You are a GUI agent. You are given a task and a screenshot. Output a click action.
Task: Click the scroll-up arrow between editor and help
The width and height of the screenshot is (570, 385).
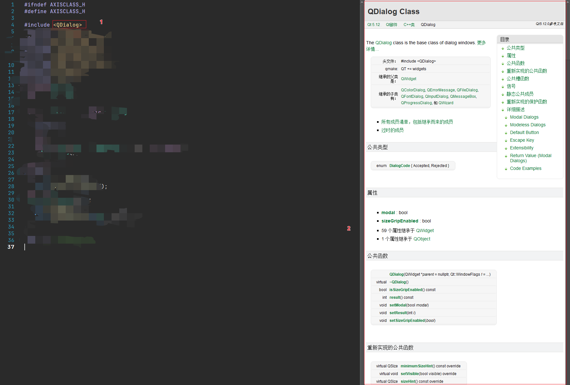point(362,2)
